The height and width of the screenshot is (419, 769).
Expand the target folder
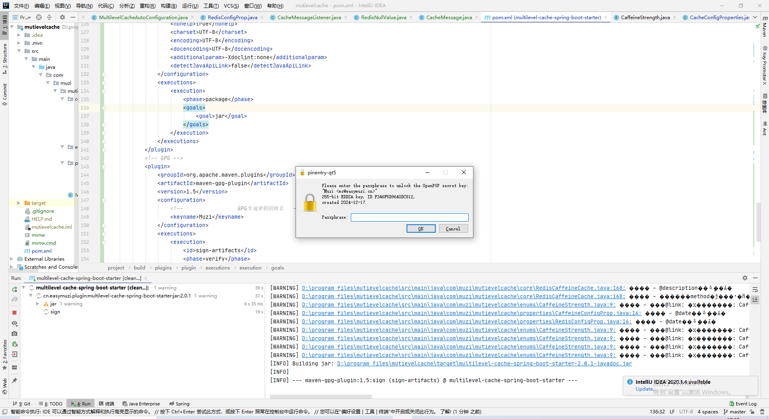[19, 203]
